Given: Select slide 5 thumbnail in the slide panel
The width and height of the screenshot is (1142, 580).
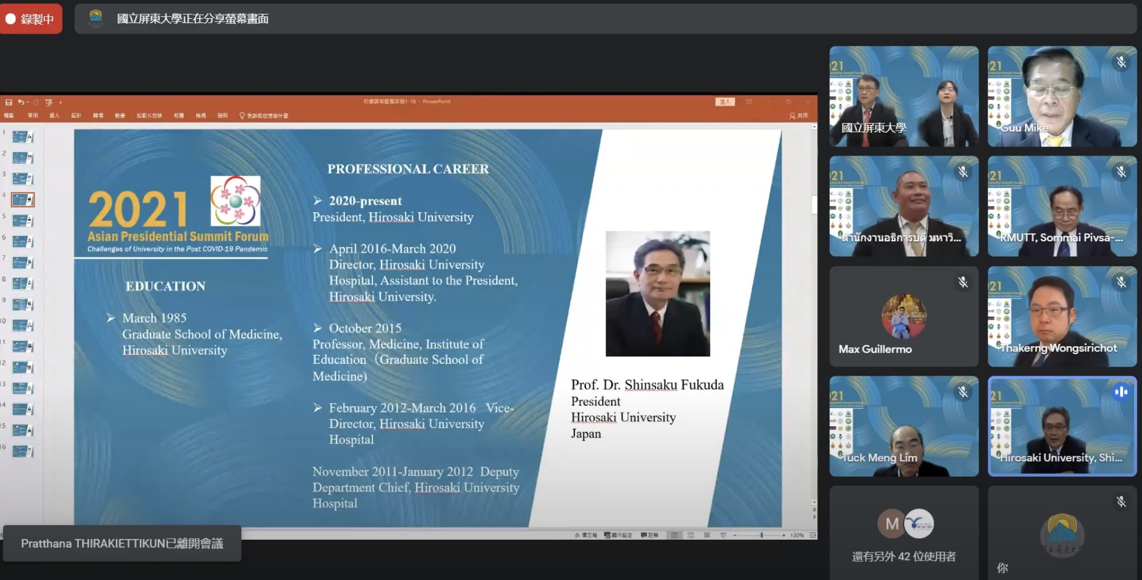Looking at the screenshot, I should (x=23, y=221).
